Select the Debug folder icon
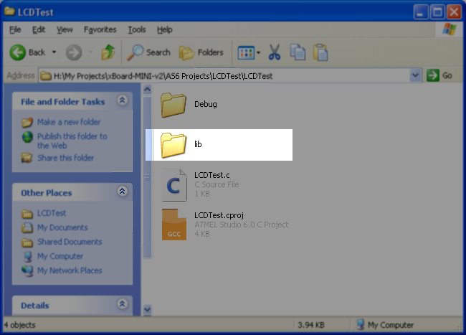 coord(173,105)
